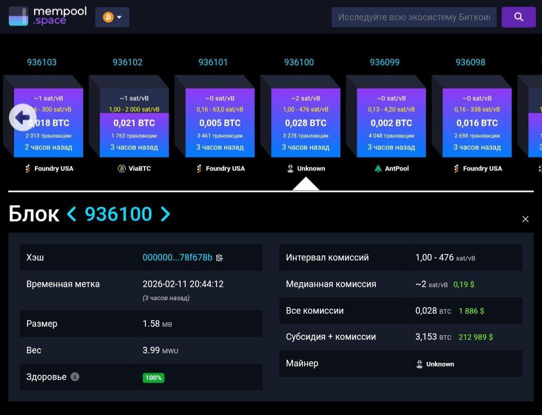Open the health info icon next to Здоровье
The image size is (542, 415).
point(75,376)
